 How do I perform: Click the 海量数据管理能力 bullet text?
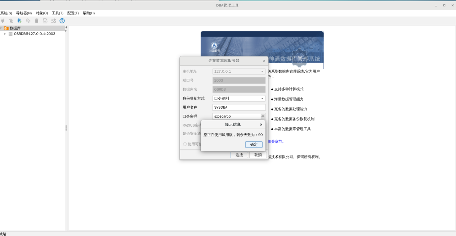coord(289,99)
